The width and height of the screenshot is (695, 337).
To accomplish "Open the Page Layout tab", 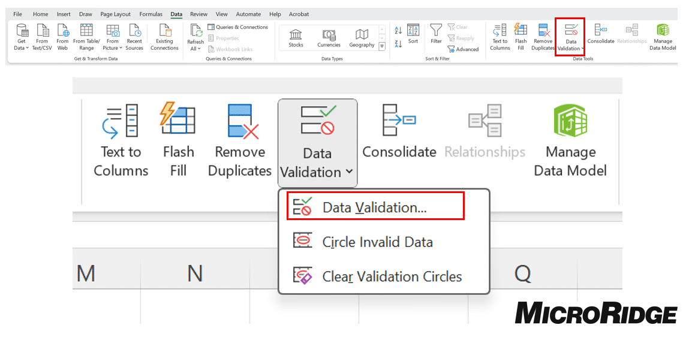I will click(x=115, y=14).
